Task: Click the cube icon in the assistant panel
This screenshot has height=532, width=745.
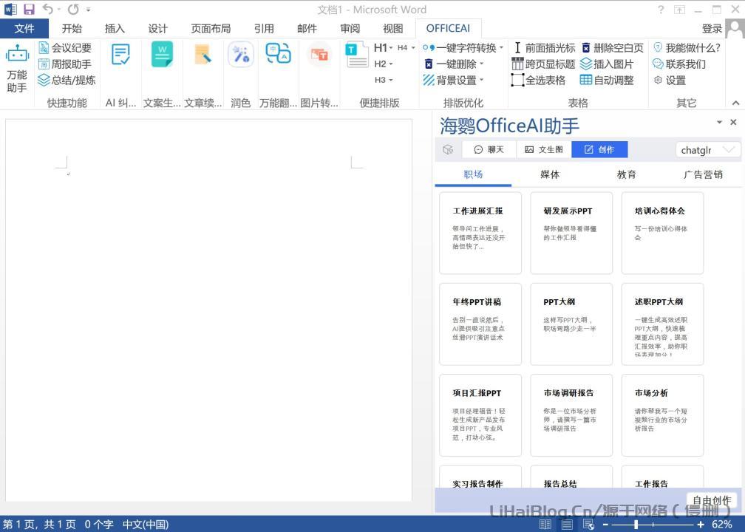Action: tap(448, 149)
